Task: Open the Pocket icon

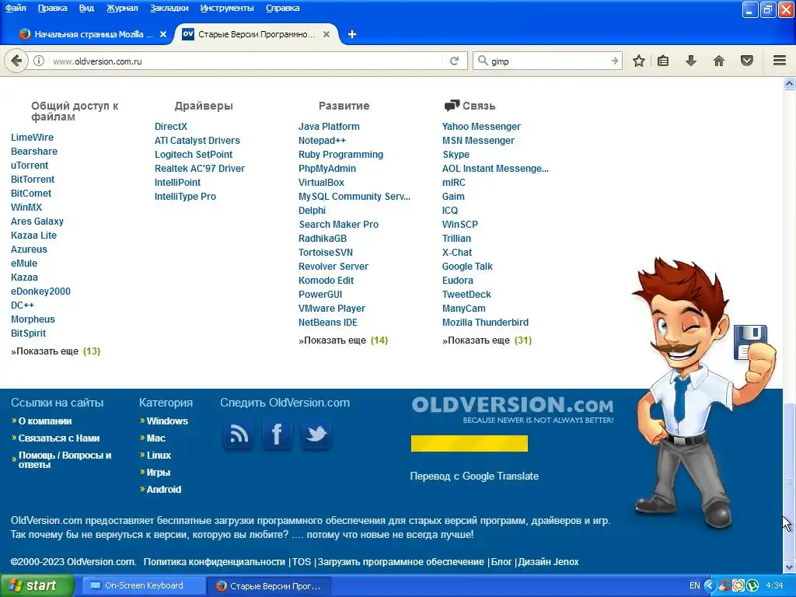Action: click(x=747, y=61)
